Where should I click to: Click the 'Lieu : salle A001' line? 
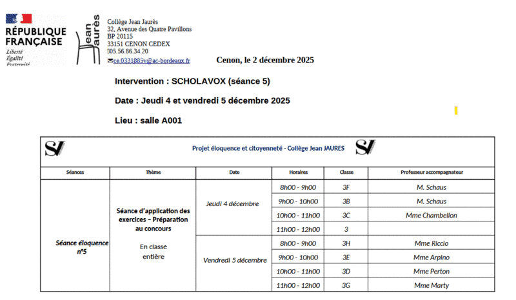coord(152,120)
